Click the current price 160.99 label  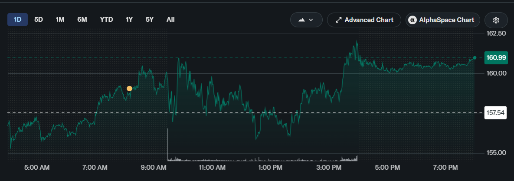496,58
